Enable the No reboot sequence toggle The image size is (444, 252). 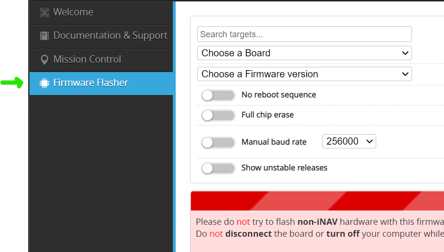click(218, 95)
